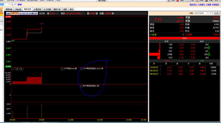This screenshot has height=123, width=221.
Task: Toggle the 均 average line button
Action: click(17, 13)
